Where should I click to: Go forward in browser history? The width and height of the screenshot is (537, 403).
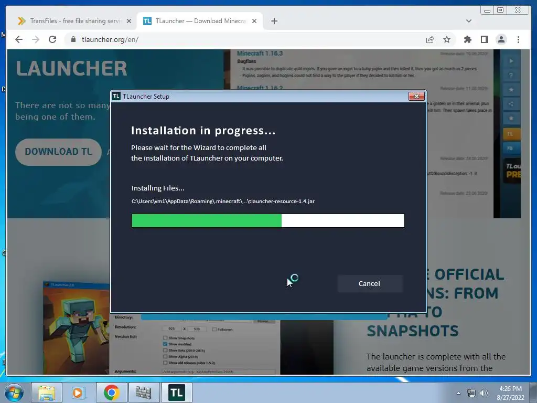point(36,39)
